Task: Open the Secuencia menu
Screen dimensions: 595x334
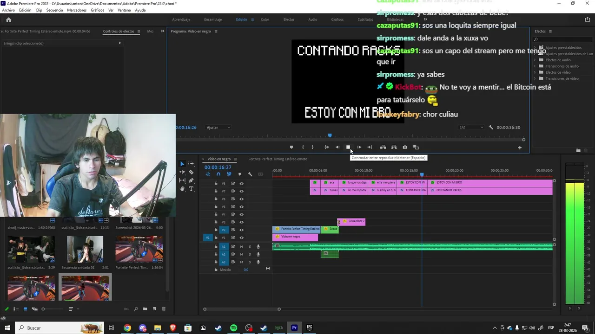Action: [x=54, y=10]
